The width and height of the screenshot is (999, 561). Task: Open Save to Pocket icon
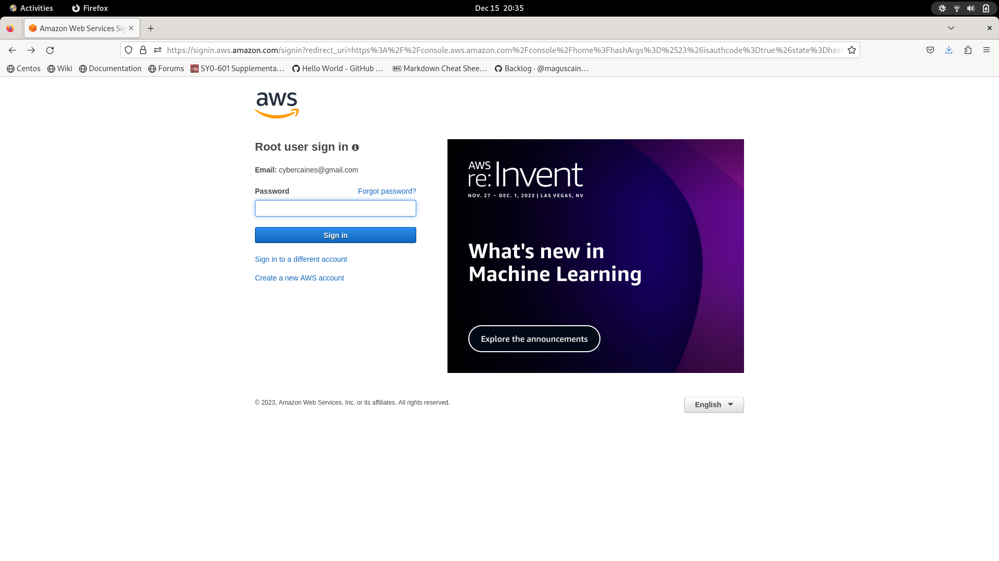pos(930,50)
